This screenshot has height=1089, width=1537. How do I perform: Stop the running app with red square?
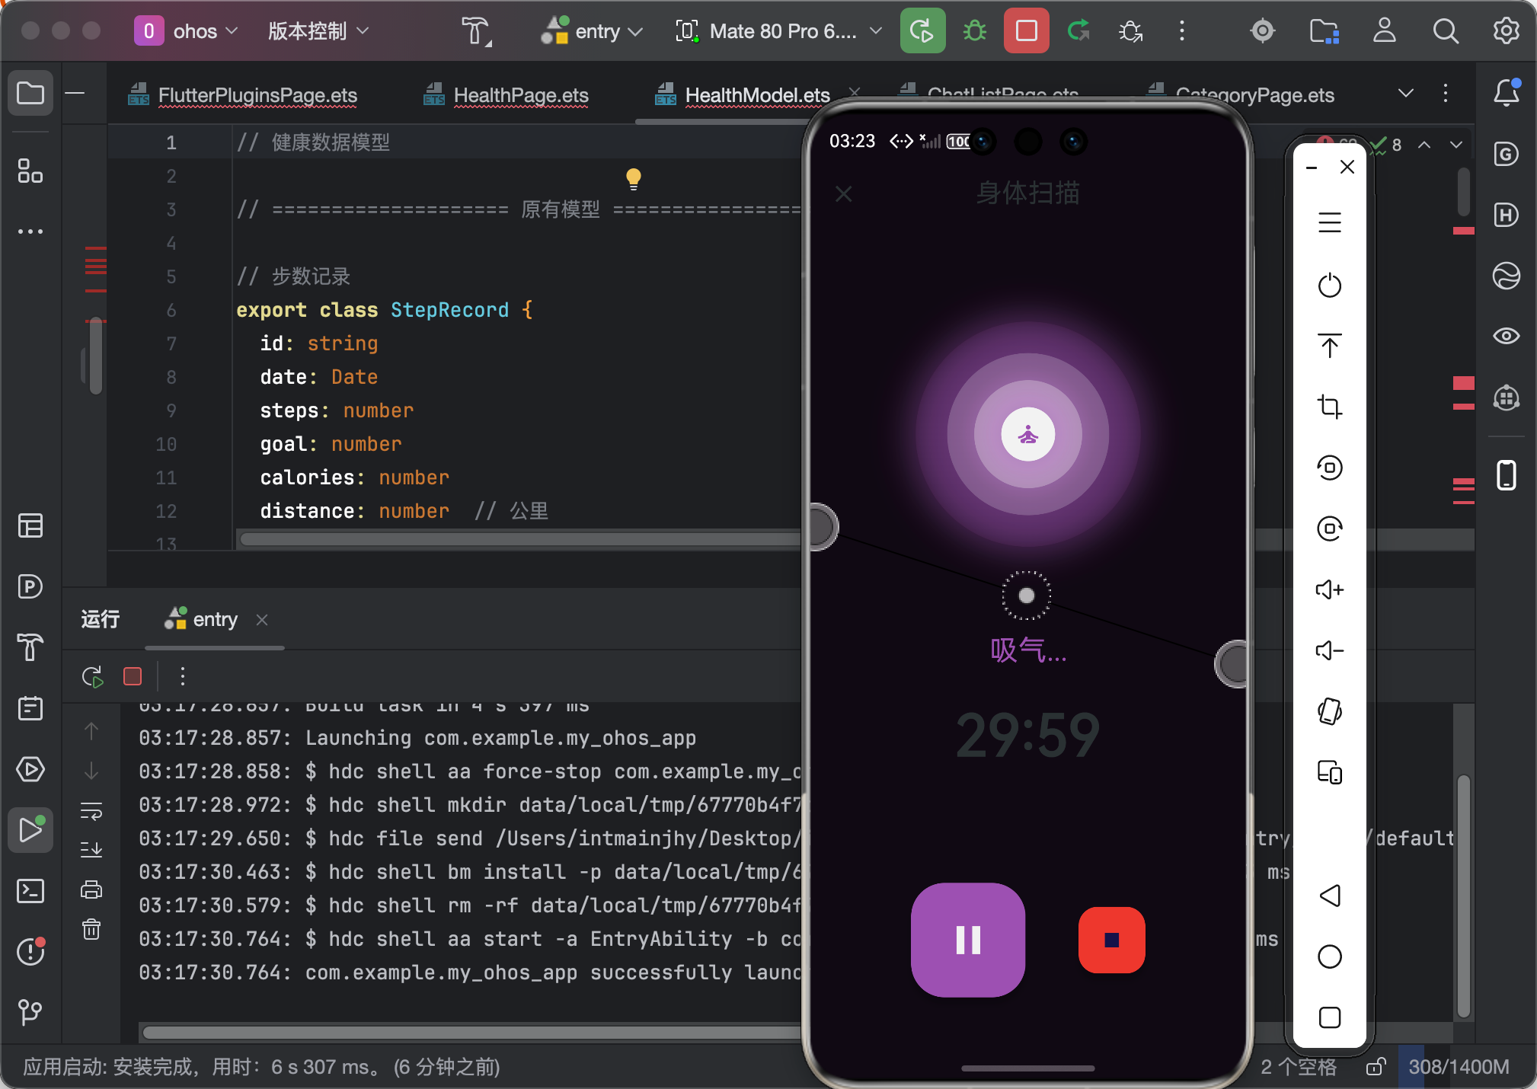tap(1026, 31)
